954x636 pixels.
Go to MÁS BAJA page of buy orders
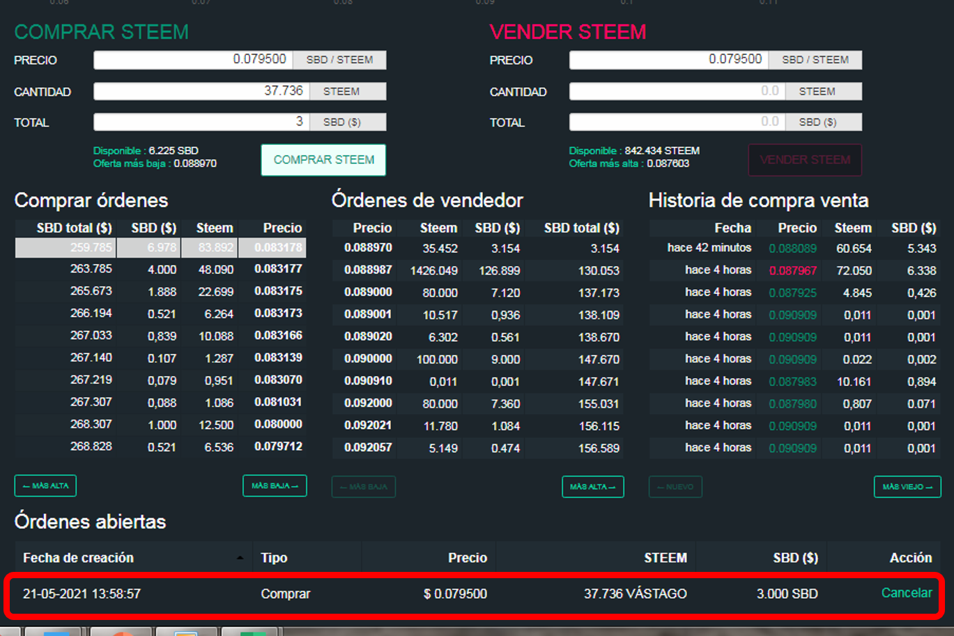click(275, 486)
